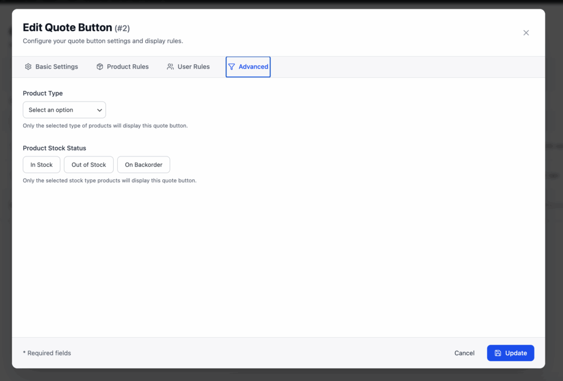The height and width of the screenshot is (381, 563).
Task: Toggle the In Stock status option
Action: [41, 165]
